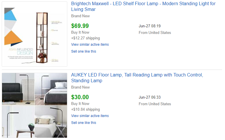Click Buy It Now label below $30.00
The image size is (225, 140).
coord(80,104)
